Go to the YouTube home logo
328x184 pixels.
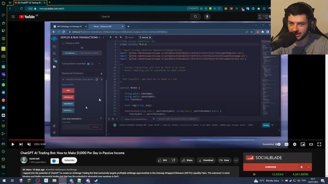pyautogui.click(x=27, y=17)
